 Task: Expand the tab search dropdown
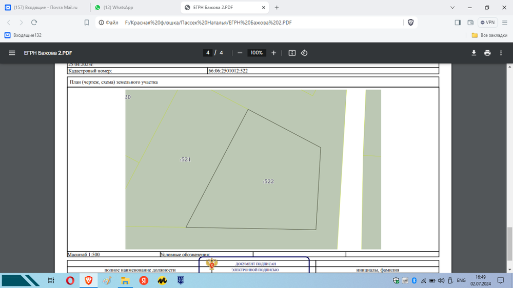452,7
